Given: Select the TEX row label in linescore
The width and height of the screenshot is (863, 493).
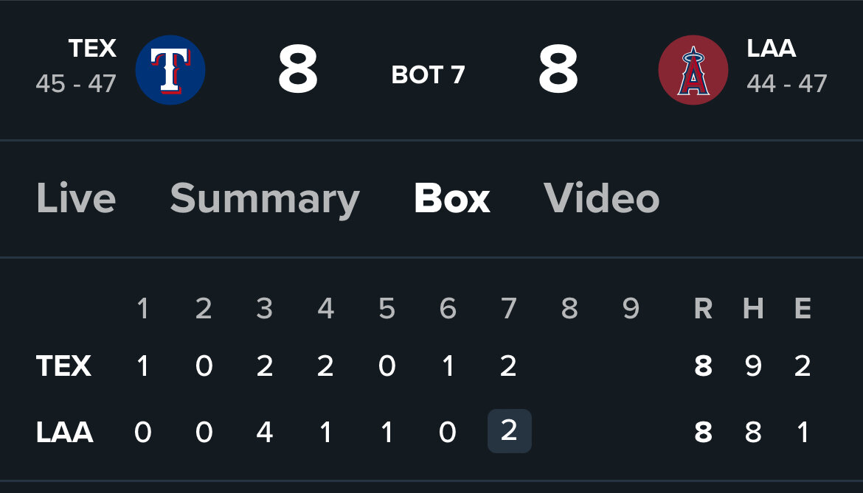Looking at the screenshot, I should (x=63, y=366).
